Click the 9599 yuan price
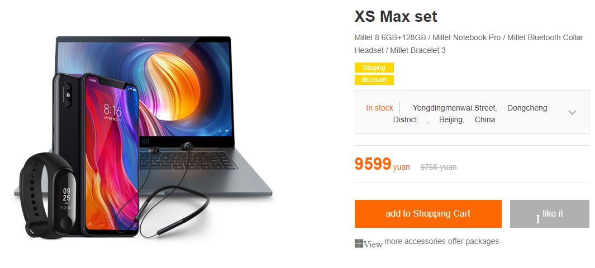The height and width of the screenshot is (268, 595). 382,165
